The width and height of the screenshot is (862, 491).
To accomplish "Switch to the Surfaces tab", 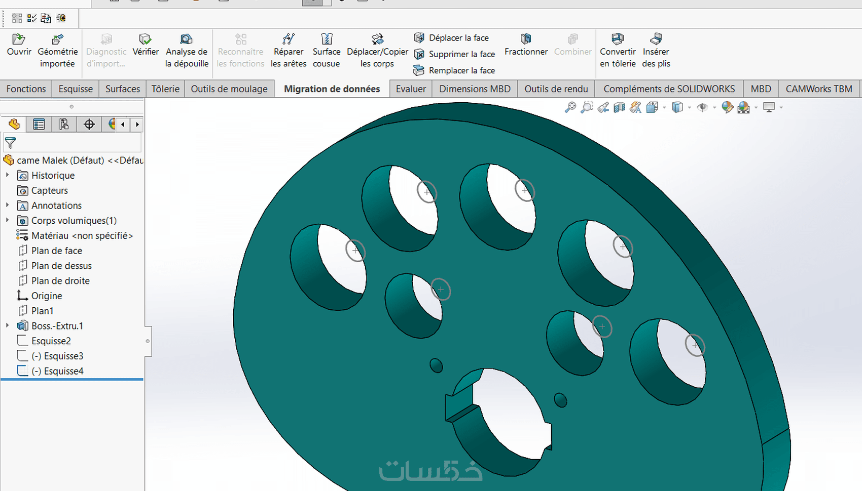I will point(123,89).
